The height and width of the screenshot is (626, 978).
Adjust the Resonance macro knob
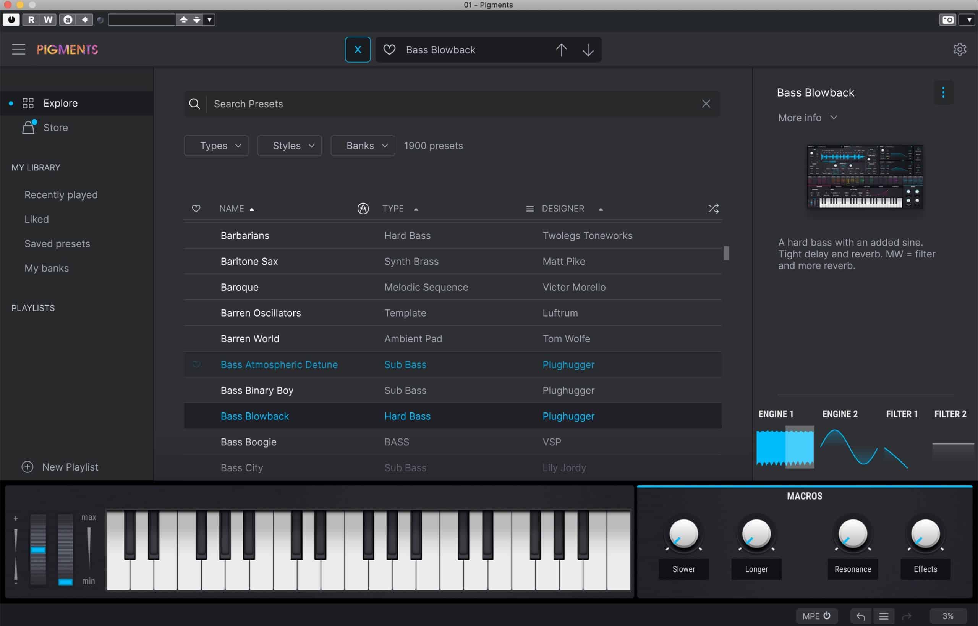pos(852,534)
